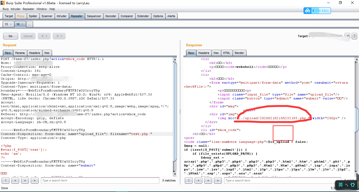Click the response search plus options button
The image size is (359, 192).
208,180
